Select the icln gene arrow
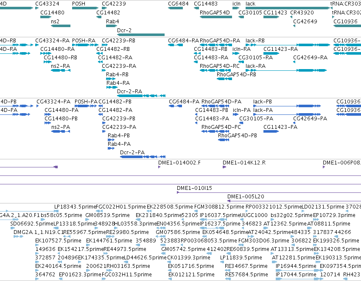Image resolution: width=361 pixels, height=281 pixels. click(x=236, y=8)
